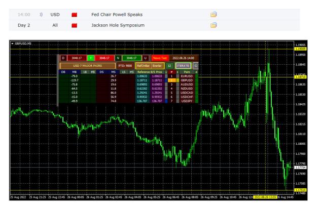317x210 pixels.
Task: Open folder icon for Jackson Hole Symposium
Action: 214,25
